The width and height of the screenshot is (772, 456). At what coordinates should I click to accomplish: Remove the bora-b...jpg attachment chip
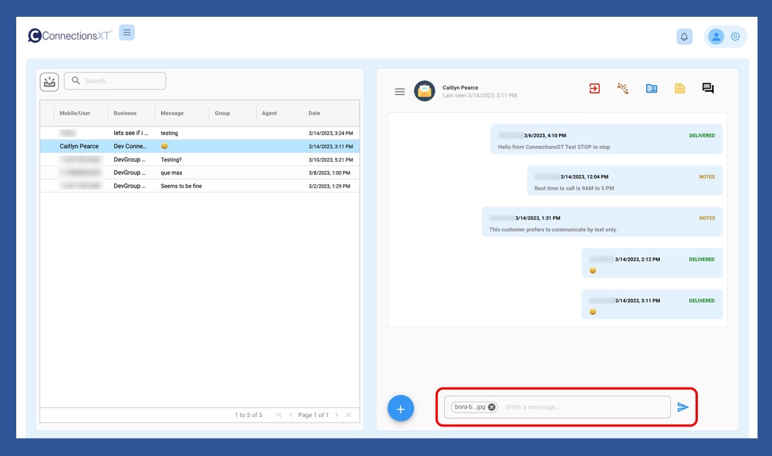tap(492, 407)
